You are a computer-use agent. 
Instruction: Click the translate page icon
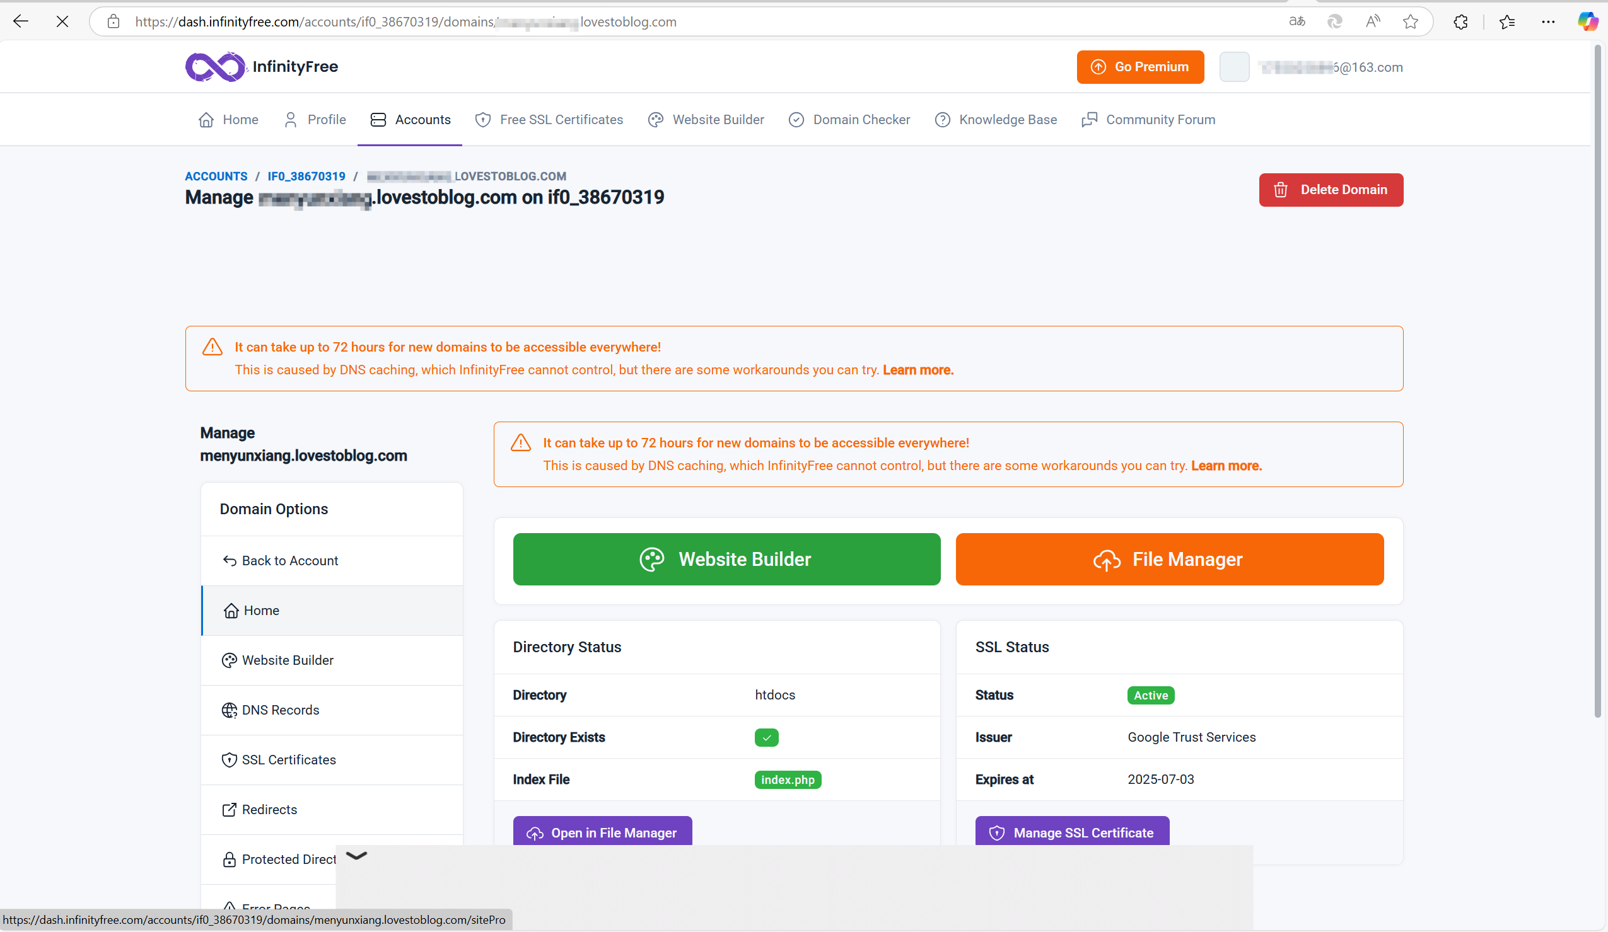pyautogui.click(x=1296, y=21)
